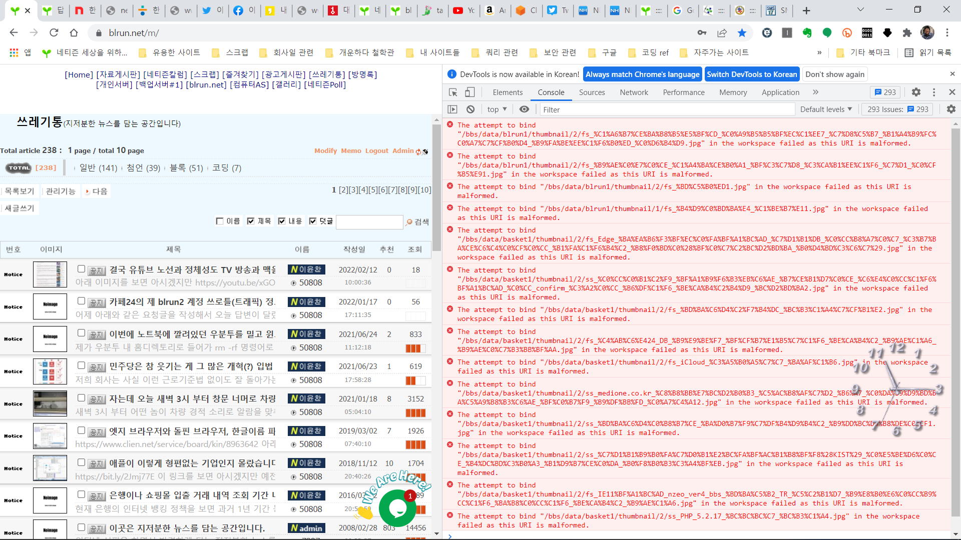
Task: Open the Evernote extension icon
Action: 807,32
